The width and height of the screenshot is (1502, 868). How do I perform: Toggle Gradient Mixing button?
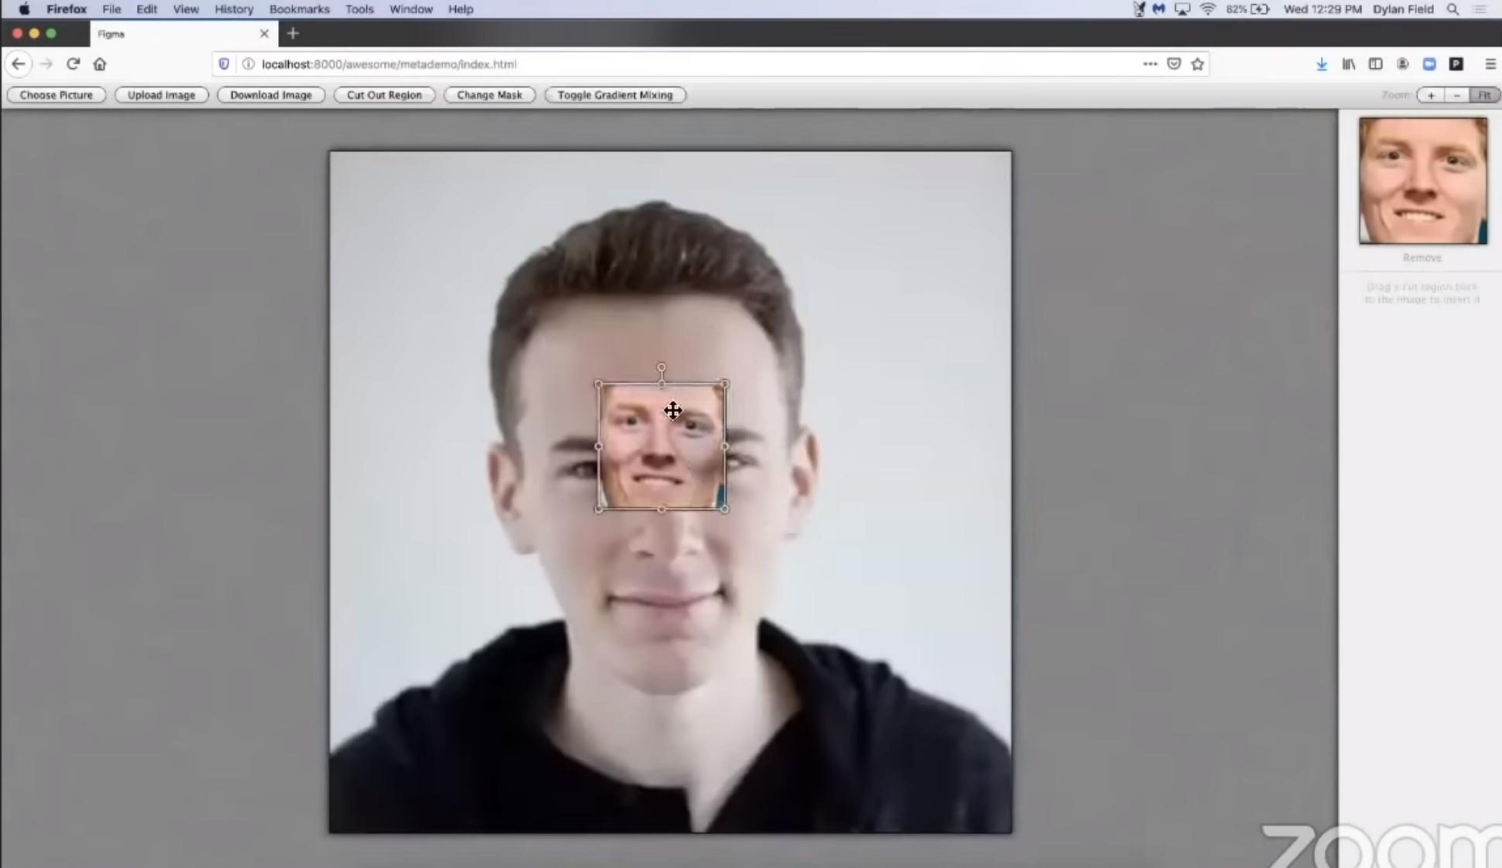pos(615,95)
